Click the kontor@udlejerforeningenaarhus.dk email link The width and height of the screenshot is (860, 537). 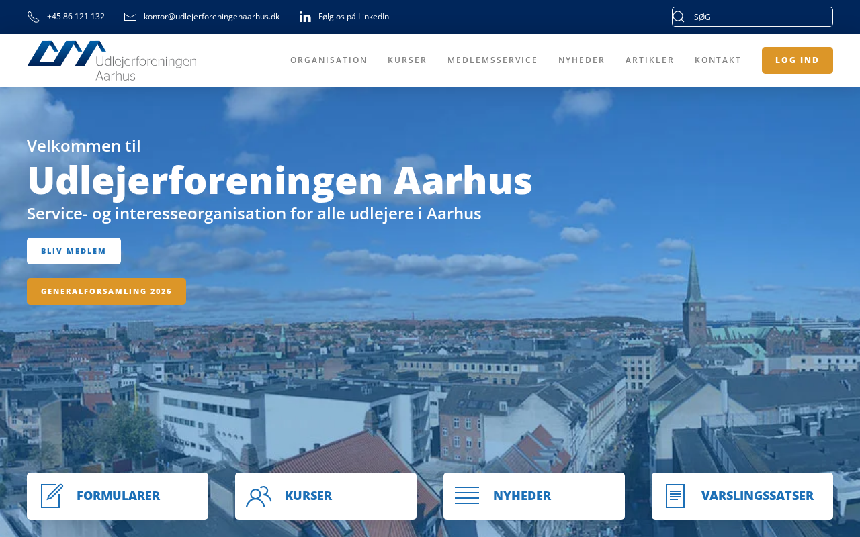[x=212, y=17]
